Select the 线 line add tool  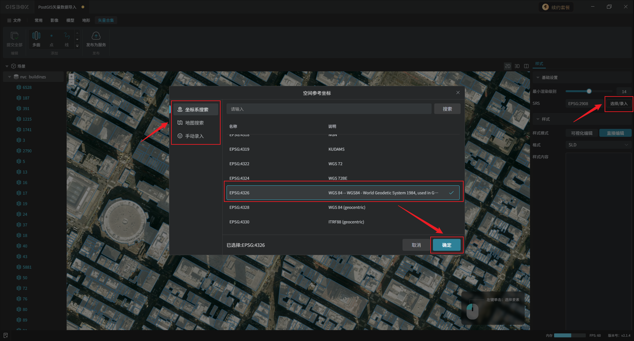(x=67, y=36)
